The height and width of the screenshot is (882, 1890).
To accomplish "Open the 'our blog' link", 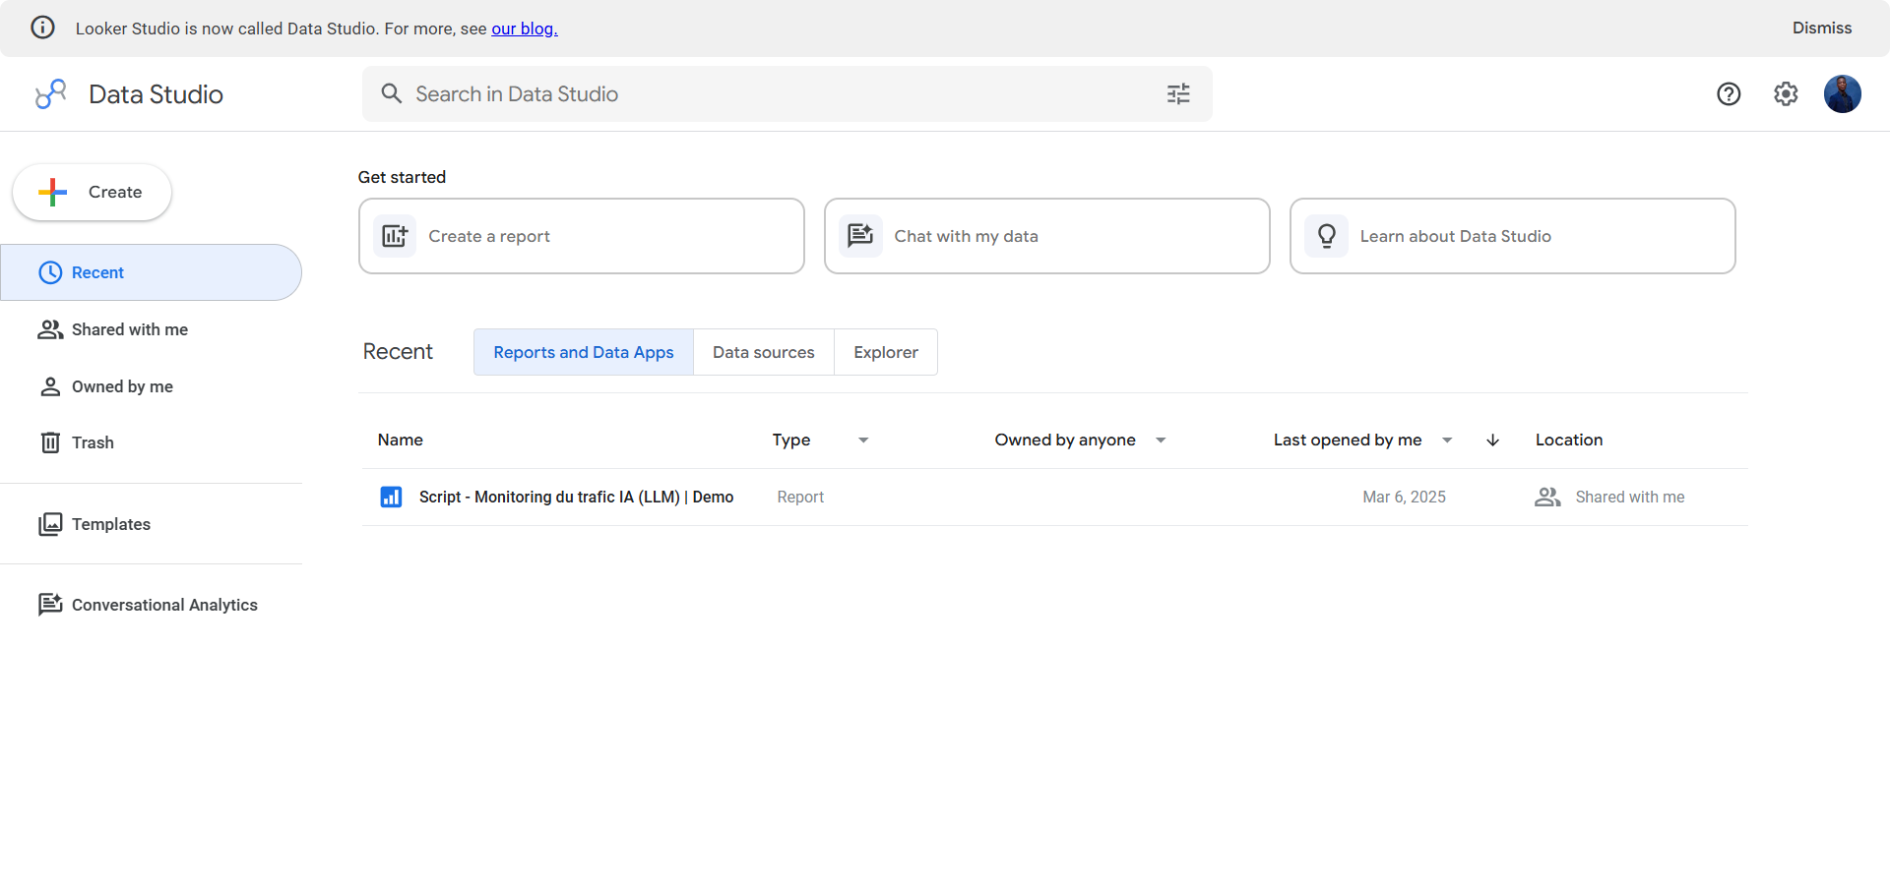I will 525,29.
